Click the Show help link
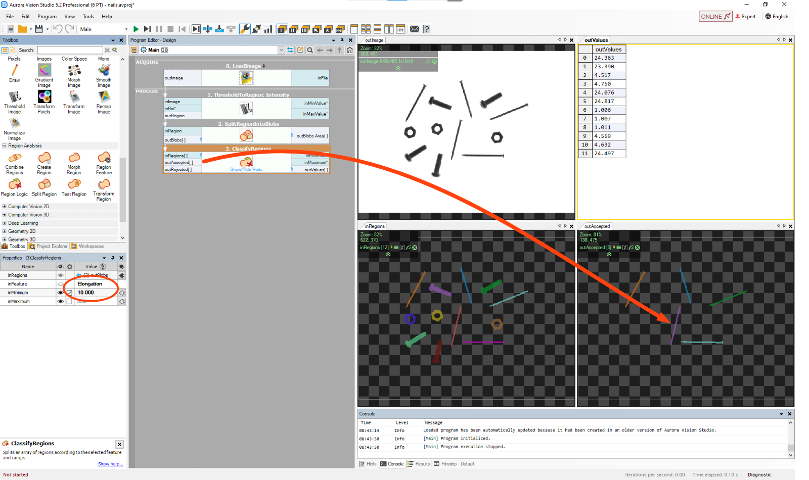Image resolution: width=809 pixels, height=480 pixels. tap(110, 464)
